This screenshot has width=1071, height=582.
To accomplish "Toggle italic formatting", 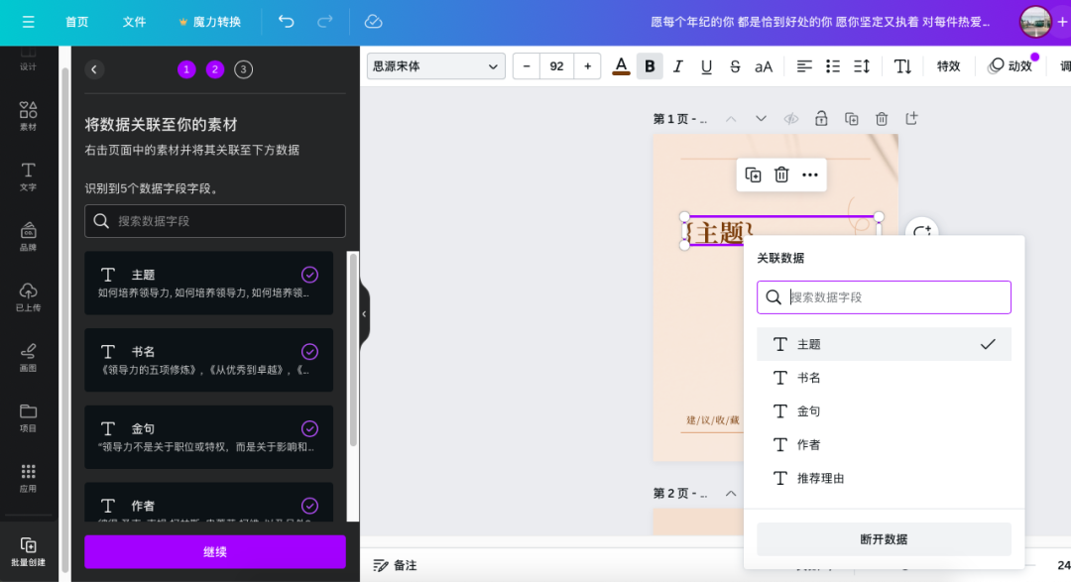I will coord(677,66).
